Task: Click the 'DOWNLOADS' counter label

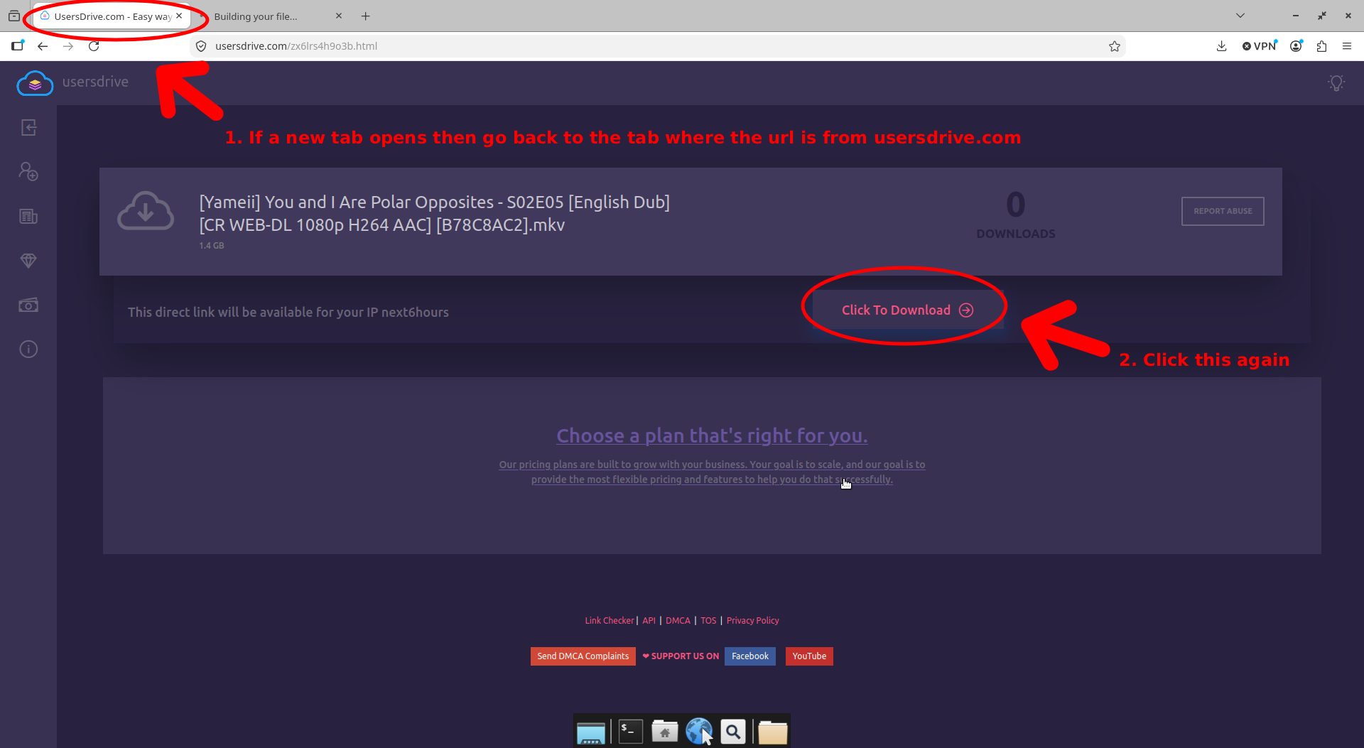Action: 1016,234
